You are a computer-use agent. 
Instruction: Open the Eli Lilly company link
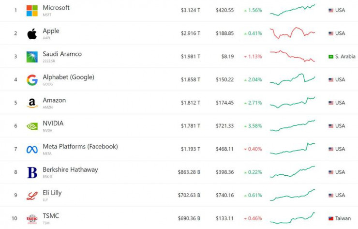point(52,193)
